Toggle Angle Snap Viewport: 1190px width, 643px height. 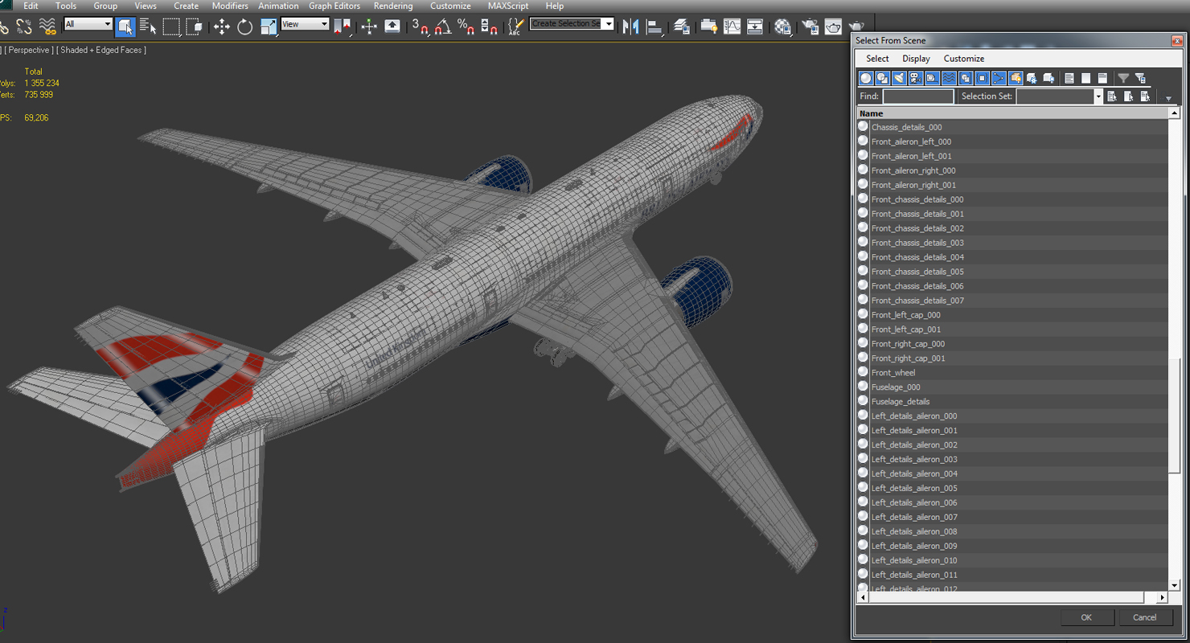[x=443, y=27]
